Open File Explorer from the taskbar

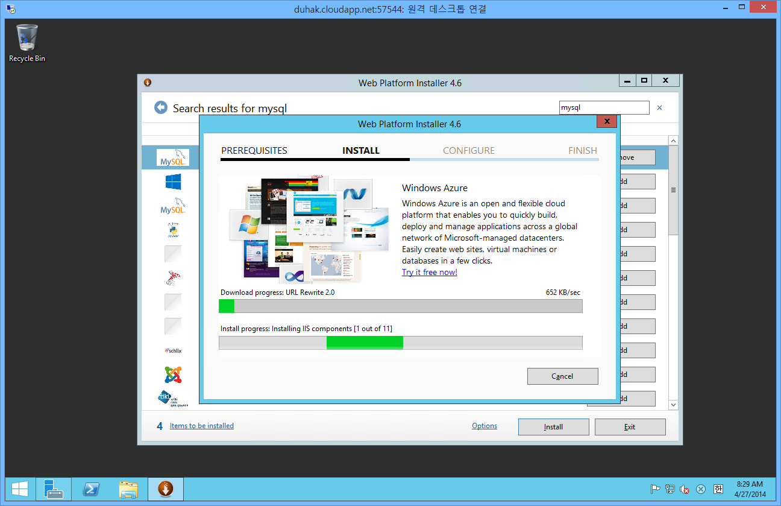128,489
